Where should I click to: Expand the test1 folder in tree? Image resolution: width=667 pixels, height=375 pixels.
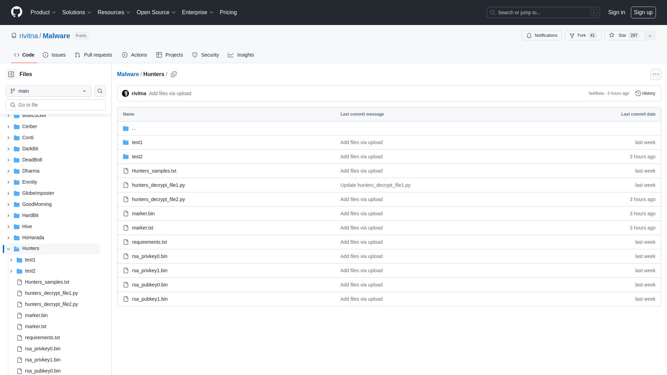click(11, 260)
